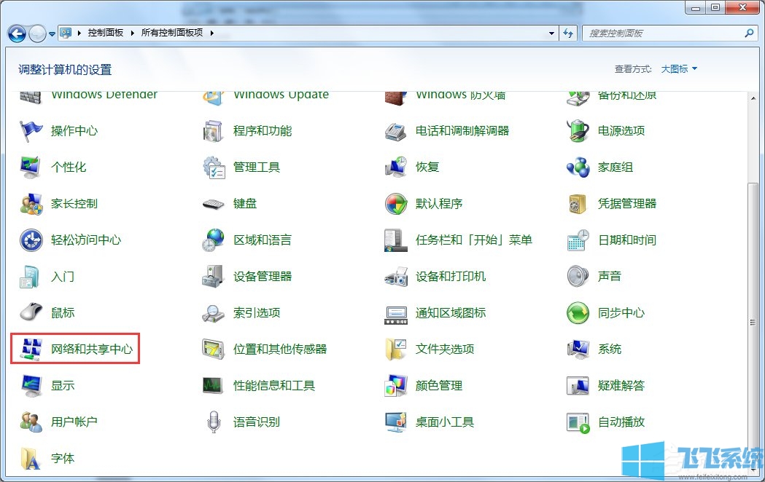
Task: Click the vertical scrollbar thumb
Action: [x=753, y=320]
